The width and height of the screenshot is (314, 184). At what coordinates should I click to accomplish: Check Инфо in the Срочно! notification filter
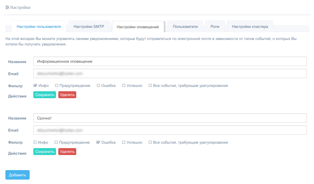(35, 142)
